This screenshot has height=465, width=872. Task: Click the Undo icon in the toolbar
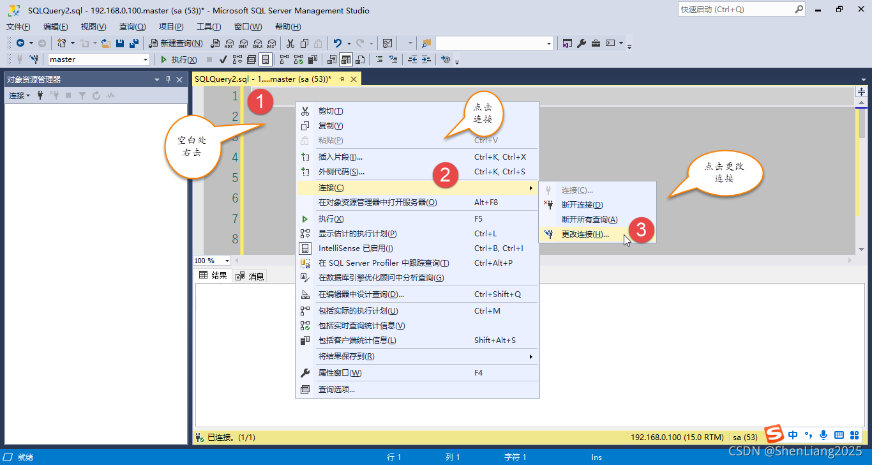[337, 43]
